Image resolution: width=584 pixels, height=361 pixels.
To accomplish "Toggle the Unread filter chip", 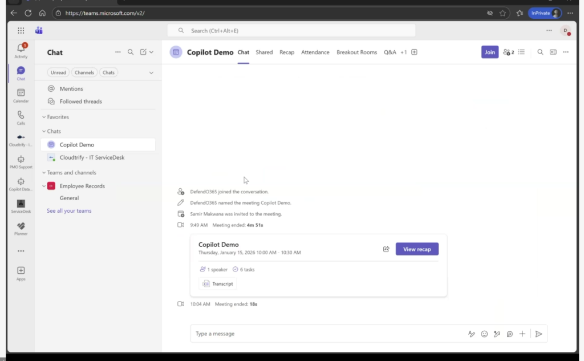I will tap(58, 72).
